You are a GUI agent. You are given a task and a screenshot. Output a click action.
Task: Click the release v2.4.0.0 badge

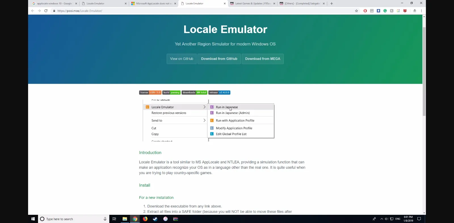219,92
